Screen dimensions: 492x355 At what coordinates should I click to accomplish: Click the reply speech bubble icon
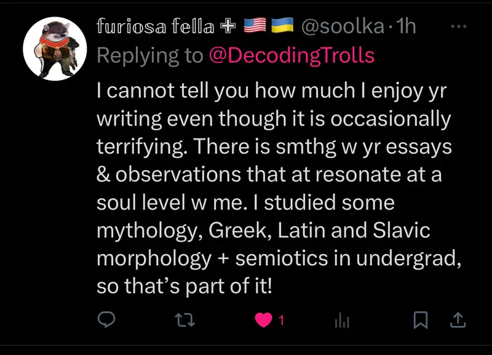coord(108,320)
